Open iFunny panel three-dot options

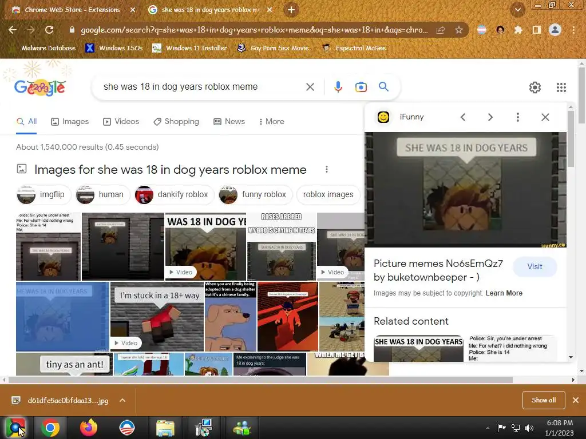coord(517,117)
